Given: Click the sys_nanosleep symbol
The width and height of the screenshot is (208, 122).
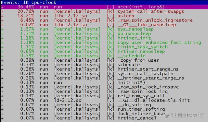Looking at the screenshot, I should point(136,29).
